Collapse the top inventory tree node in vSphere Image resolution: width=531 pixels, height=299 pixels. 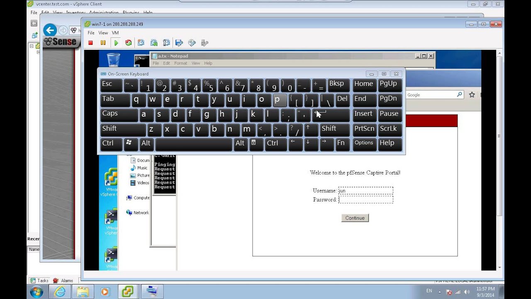click(x=31, y=46)
